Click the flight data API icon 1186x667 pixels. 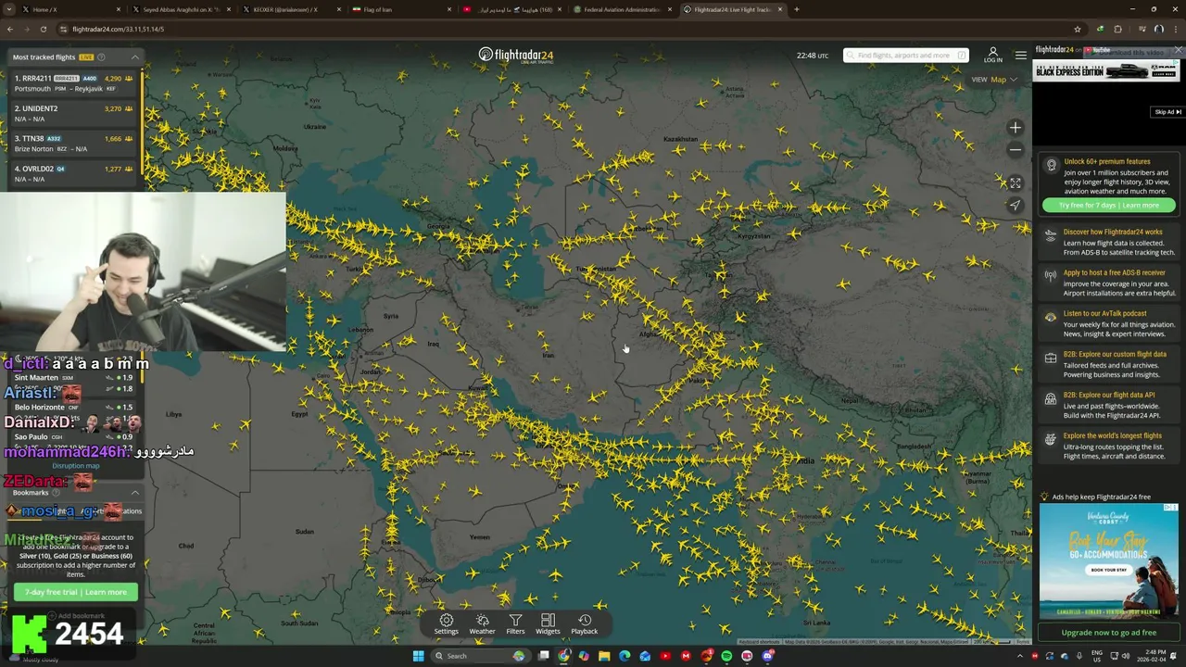(x=1051, y=398)
